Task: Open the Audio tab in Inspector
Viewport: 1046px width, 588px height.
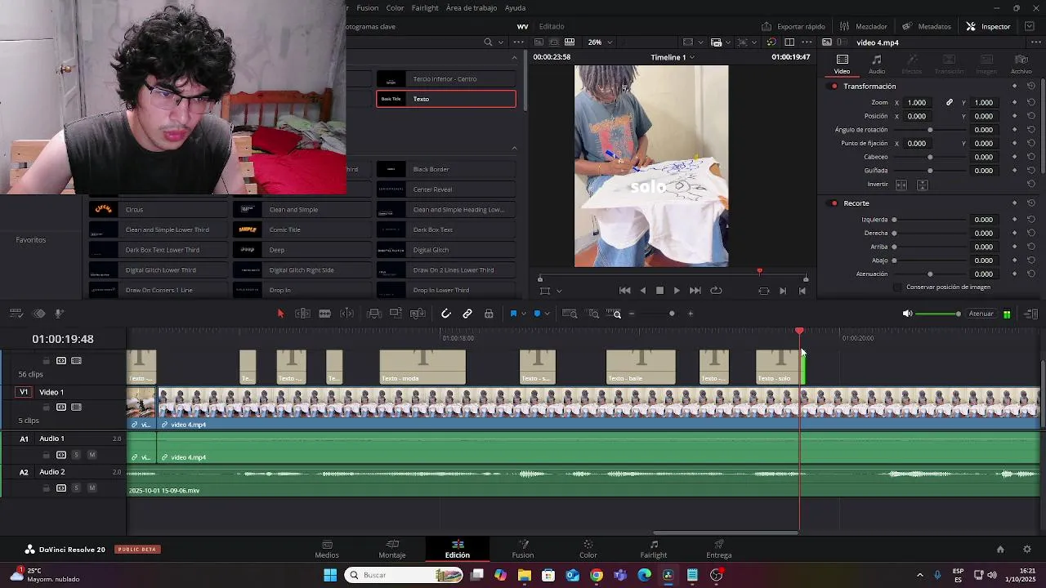Action: pyautogui.click(x=876, y=65)
